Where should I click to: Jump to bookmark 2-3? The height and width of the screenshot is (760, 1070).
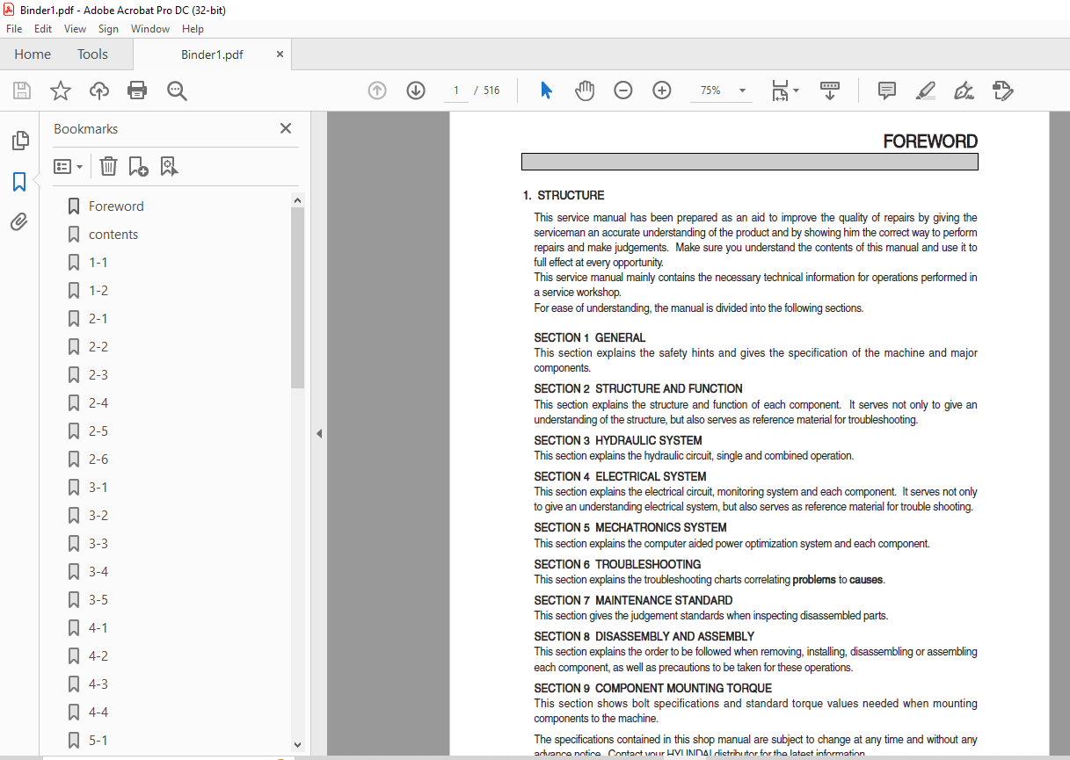coord(98,375)
